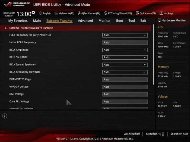
Task: Click the settings gear next to the clock
Action: click(33, 12)
